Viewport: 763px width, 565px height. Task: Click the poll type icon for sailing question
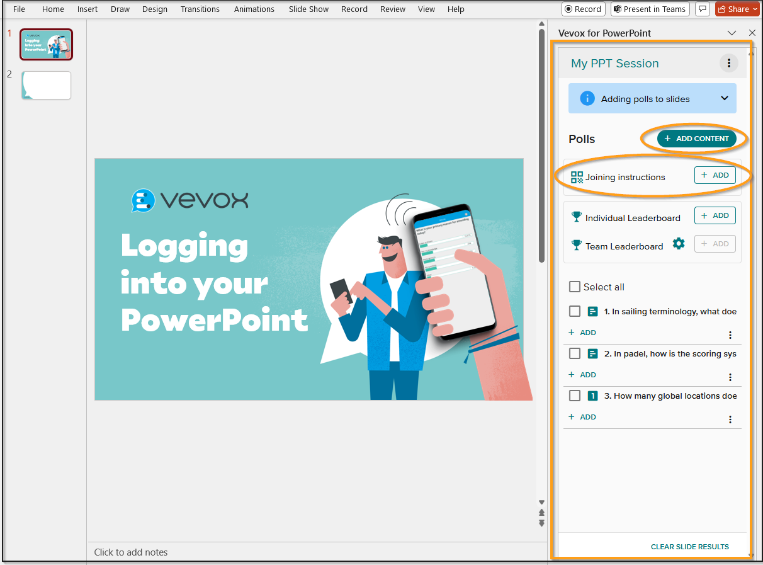pyautogui.click(x=592, y=311)
